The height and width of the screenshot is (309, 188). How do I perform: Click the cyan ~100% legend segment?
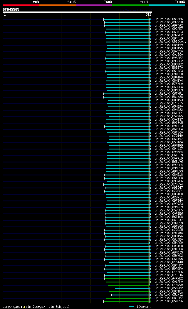point(167,5)
